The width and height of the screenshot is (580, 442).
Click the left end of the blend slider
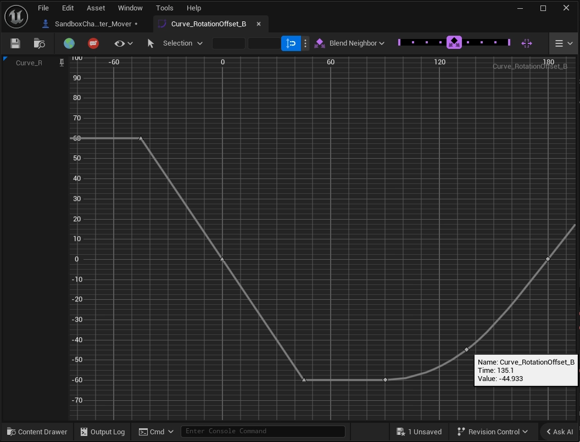coord(399,42)
